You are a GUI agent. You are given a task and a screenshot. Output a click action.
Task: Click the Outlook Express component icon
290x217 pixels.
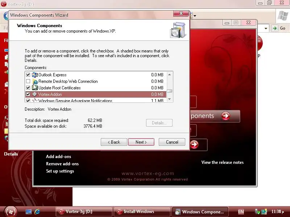coord(34,75)
